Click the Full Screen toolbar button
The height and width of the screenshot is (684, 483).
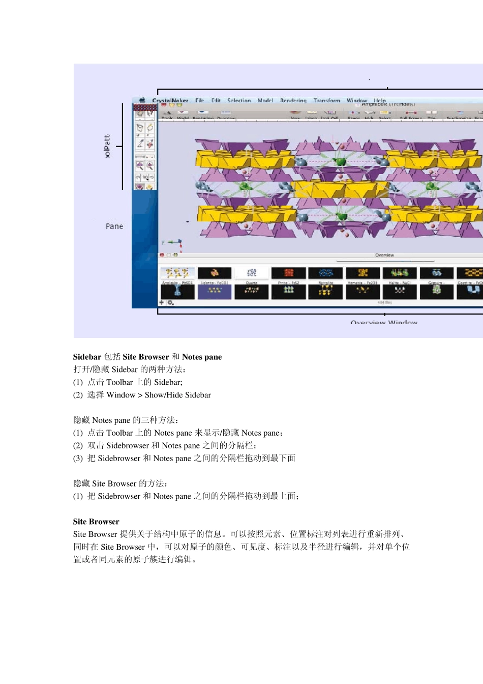tap(411, 116)
